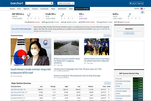The image size is (151, 101).
Task: Click the South Korea minister photo
Action: 31,52
